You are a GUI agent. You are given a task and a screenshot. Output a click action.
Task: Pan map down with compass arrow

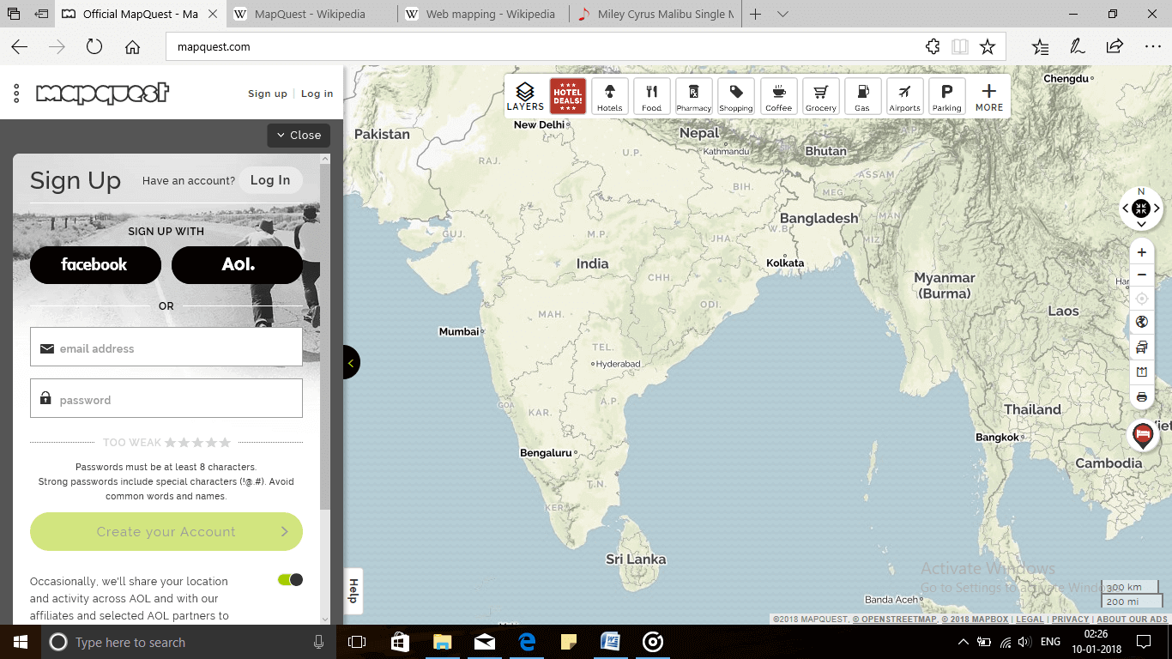click(x=1141, y=224)
